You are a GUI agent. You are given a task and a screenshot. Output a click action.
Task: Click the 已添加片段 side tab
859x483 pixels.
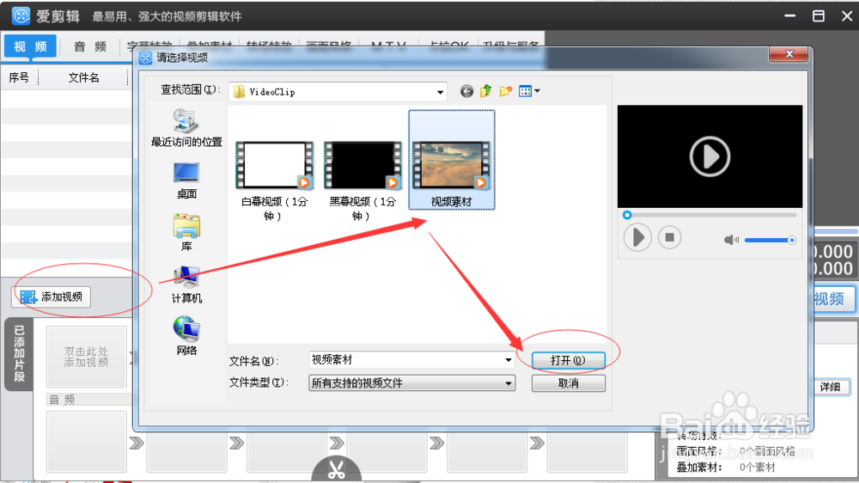pos(19,353)
